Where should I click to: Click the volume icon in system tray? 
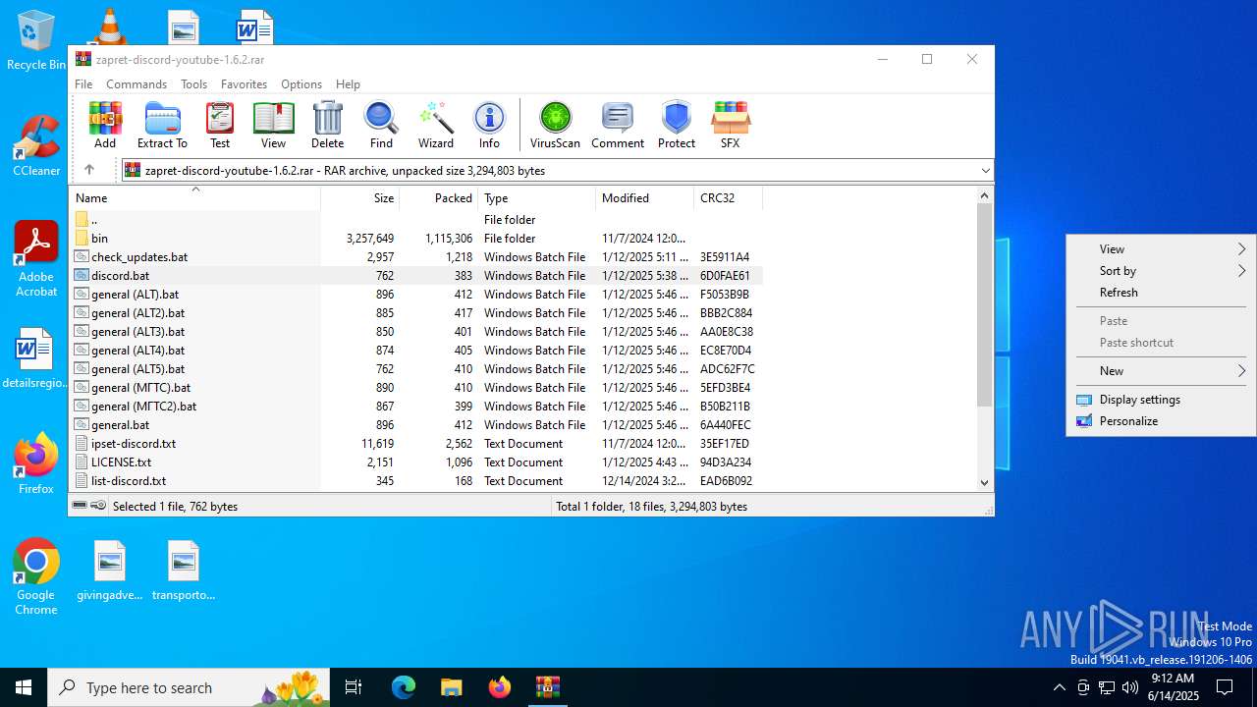tap(1129, 687)
